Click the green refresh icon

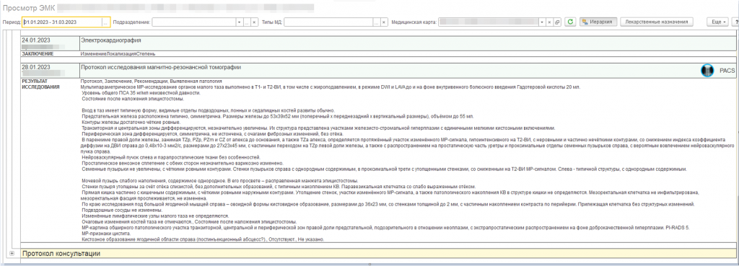[571, 22]
